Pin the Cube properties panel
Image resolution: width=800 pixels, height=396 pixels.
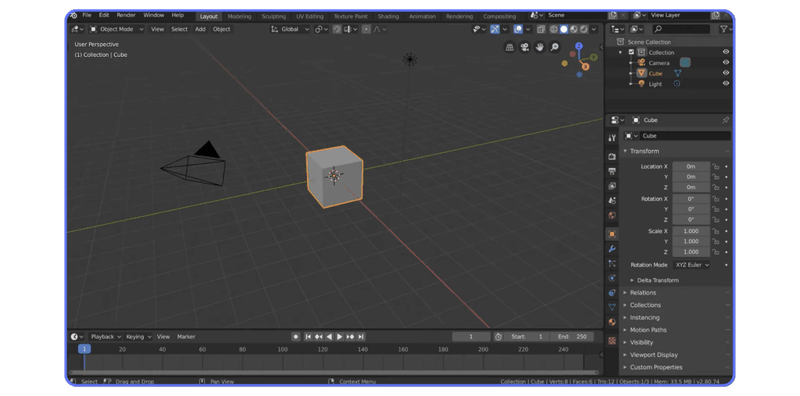(x=726, y=120)
